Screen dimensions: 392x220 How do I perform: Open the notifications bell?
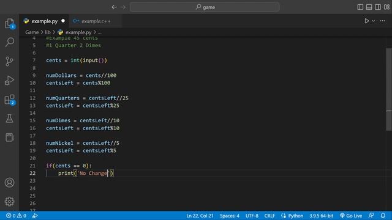383,216
